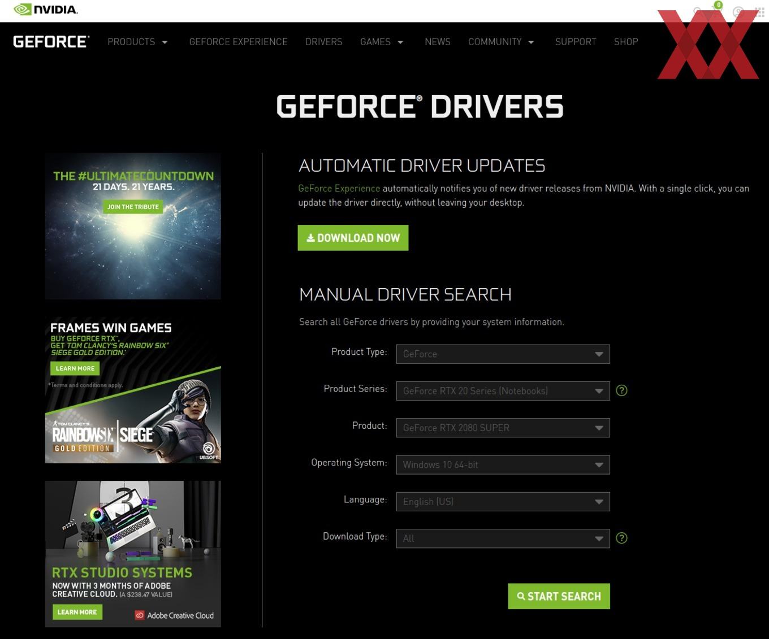Open the user account icon

pyautogui.click(x=738, y=11)
